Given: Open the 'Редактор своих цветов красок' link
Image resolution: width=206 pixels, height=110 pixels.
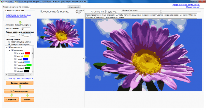Looking at the screenshot, I should (x=20, y=78).
